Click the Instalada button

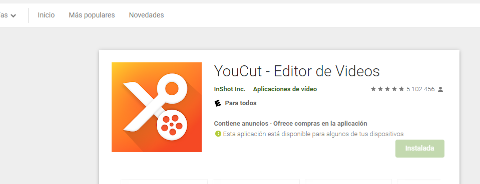[x=420, y=149]
